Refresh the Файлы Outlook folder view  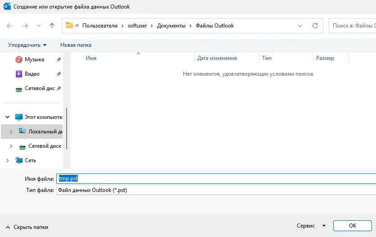coord(315,26)
